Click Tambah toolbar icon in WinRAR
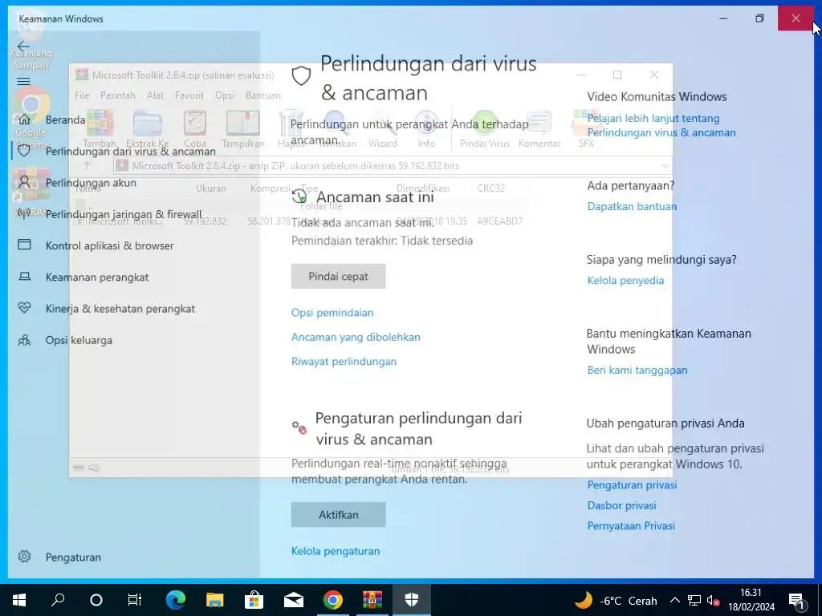This screenshot has height=616, width=822. tap(99, 129)
